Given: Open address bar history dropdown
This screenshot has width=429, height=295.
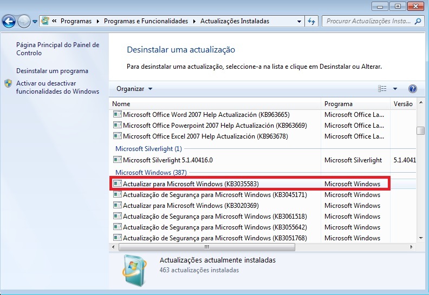Looking at the screenshot, I should click(299, 21).
